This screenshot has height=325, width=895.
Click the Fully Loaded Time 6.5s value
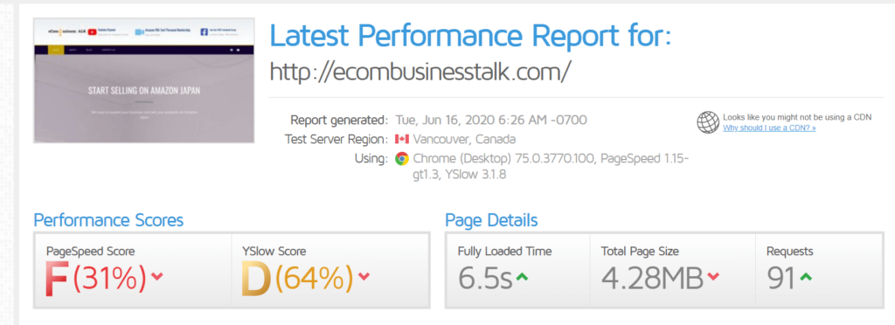point(485,278)
